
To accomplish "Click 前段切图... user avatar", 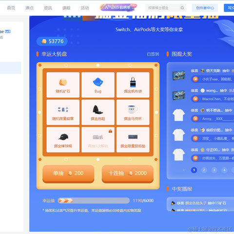I will [202, 130].
